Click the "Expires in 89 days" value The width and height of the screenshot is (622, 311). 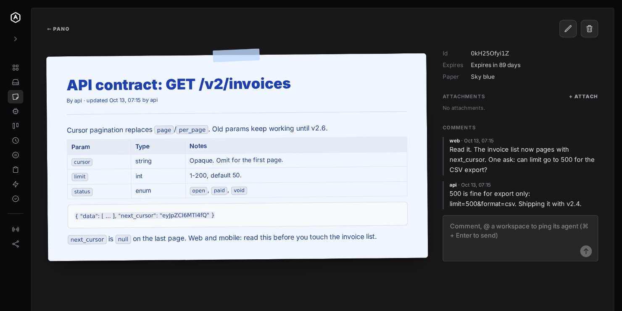click(x=496, y=65)
